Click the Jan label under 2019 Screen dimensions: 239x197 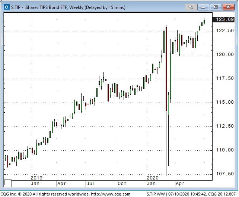coord(35,184)
